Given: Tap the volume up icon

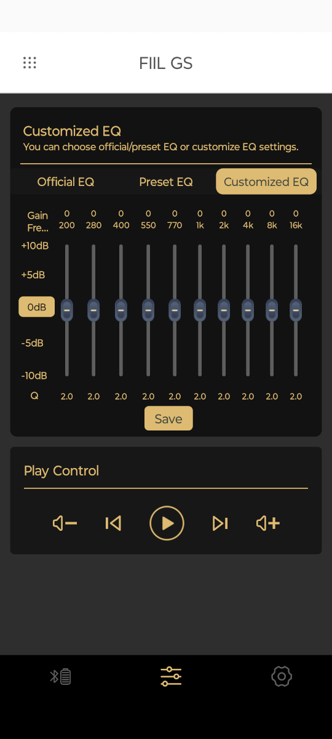Looking at the screenshot, I should [x=268, y=523].
